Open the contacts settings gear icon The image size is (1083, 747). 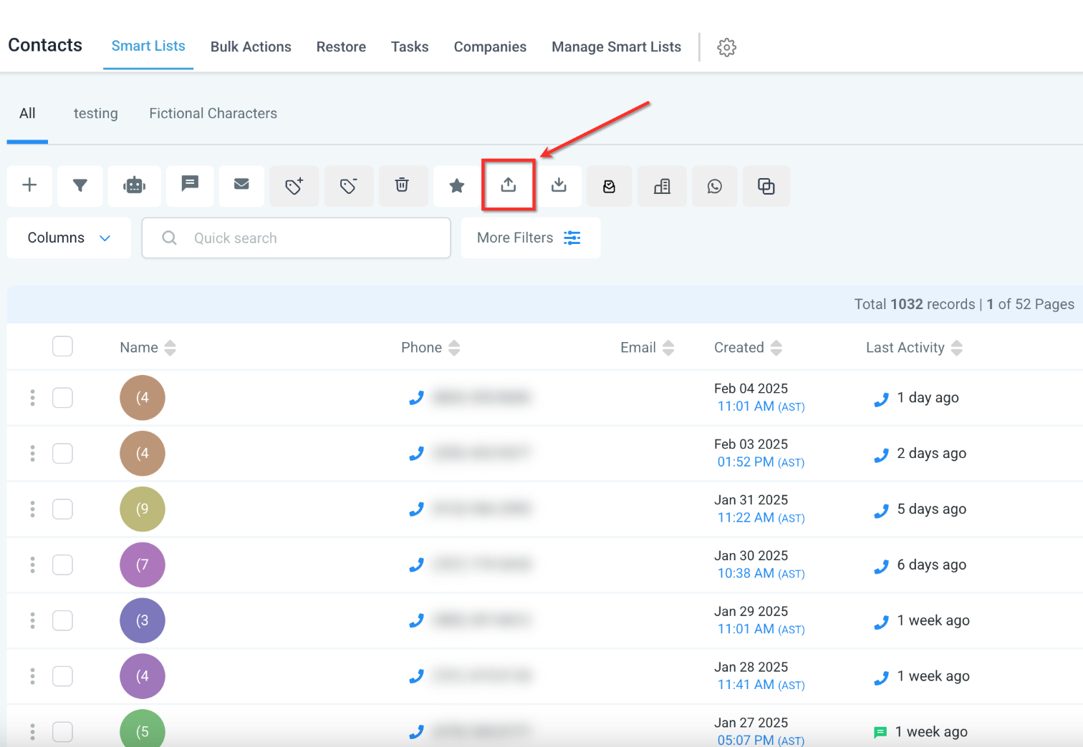coord(726,47)
